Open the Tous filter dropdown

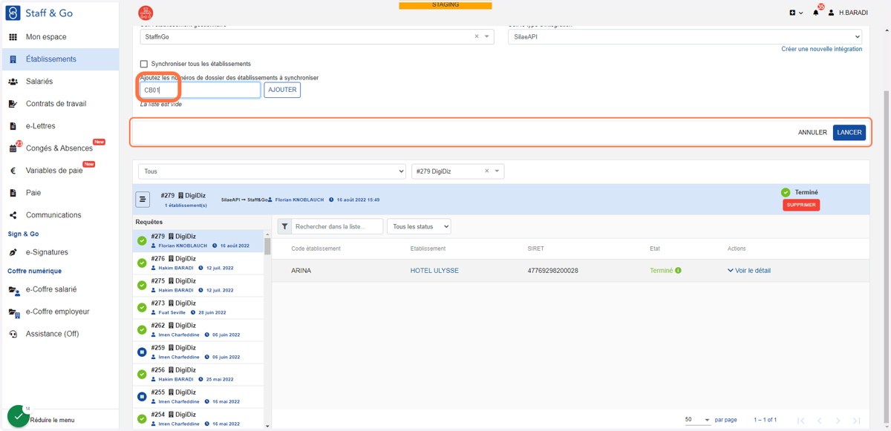click(x=272, y=171)
